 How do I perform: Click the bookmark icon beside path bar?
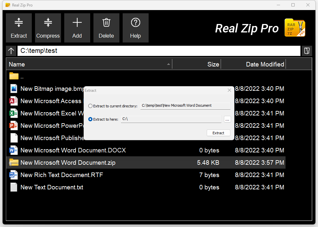[307, 51]
